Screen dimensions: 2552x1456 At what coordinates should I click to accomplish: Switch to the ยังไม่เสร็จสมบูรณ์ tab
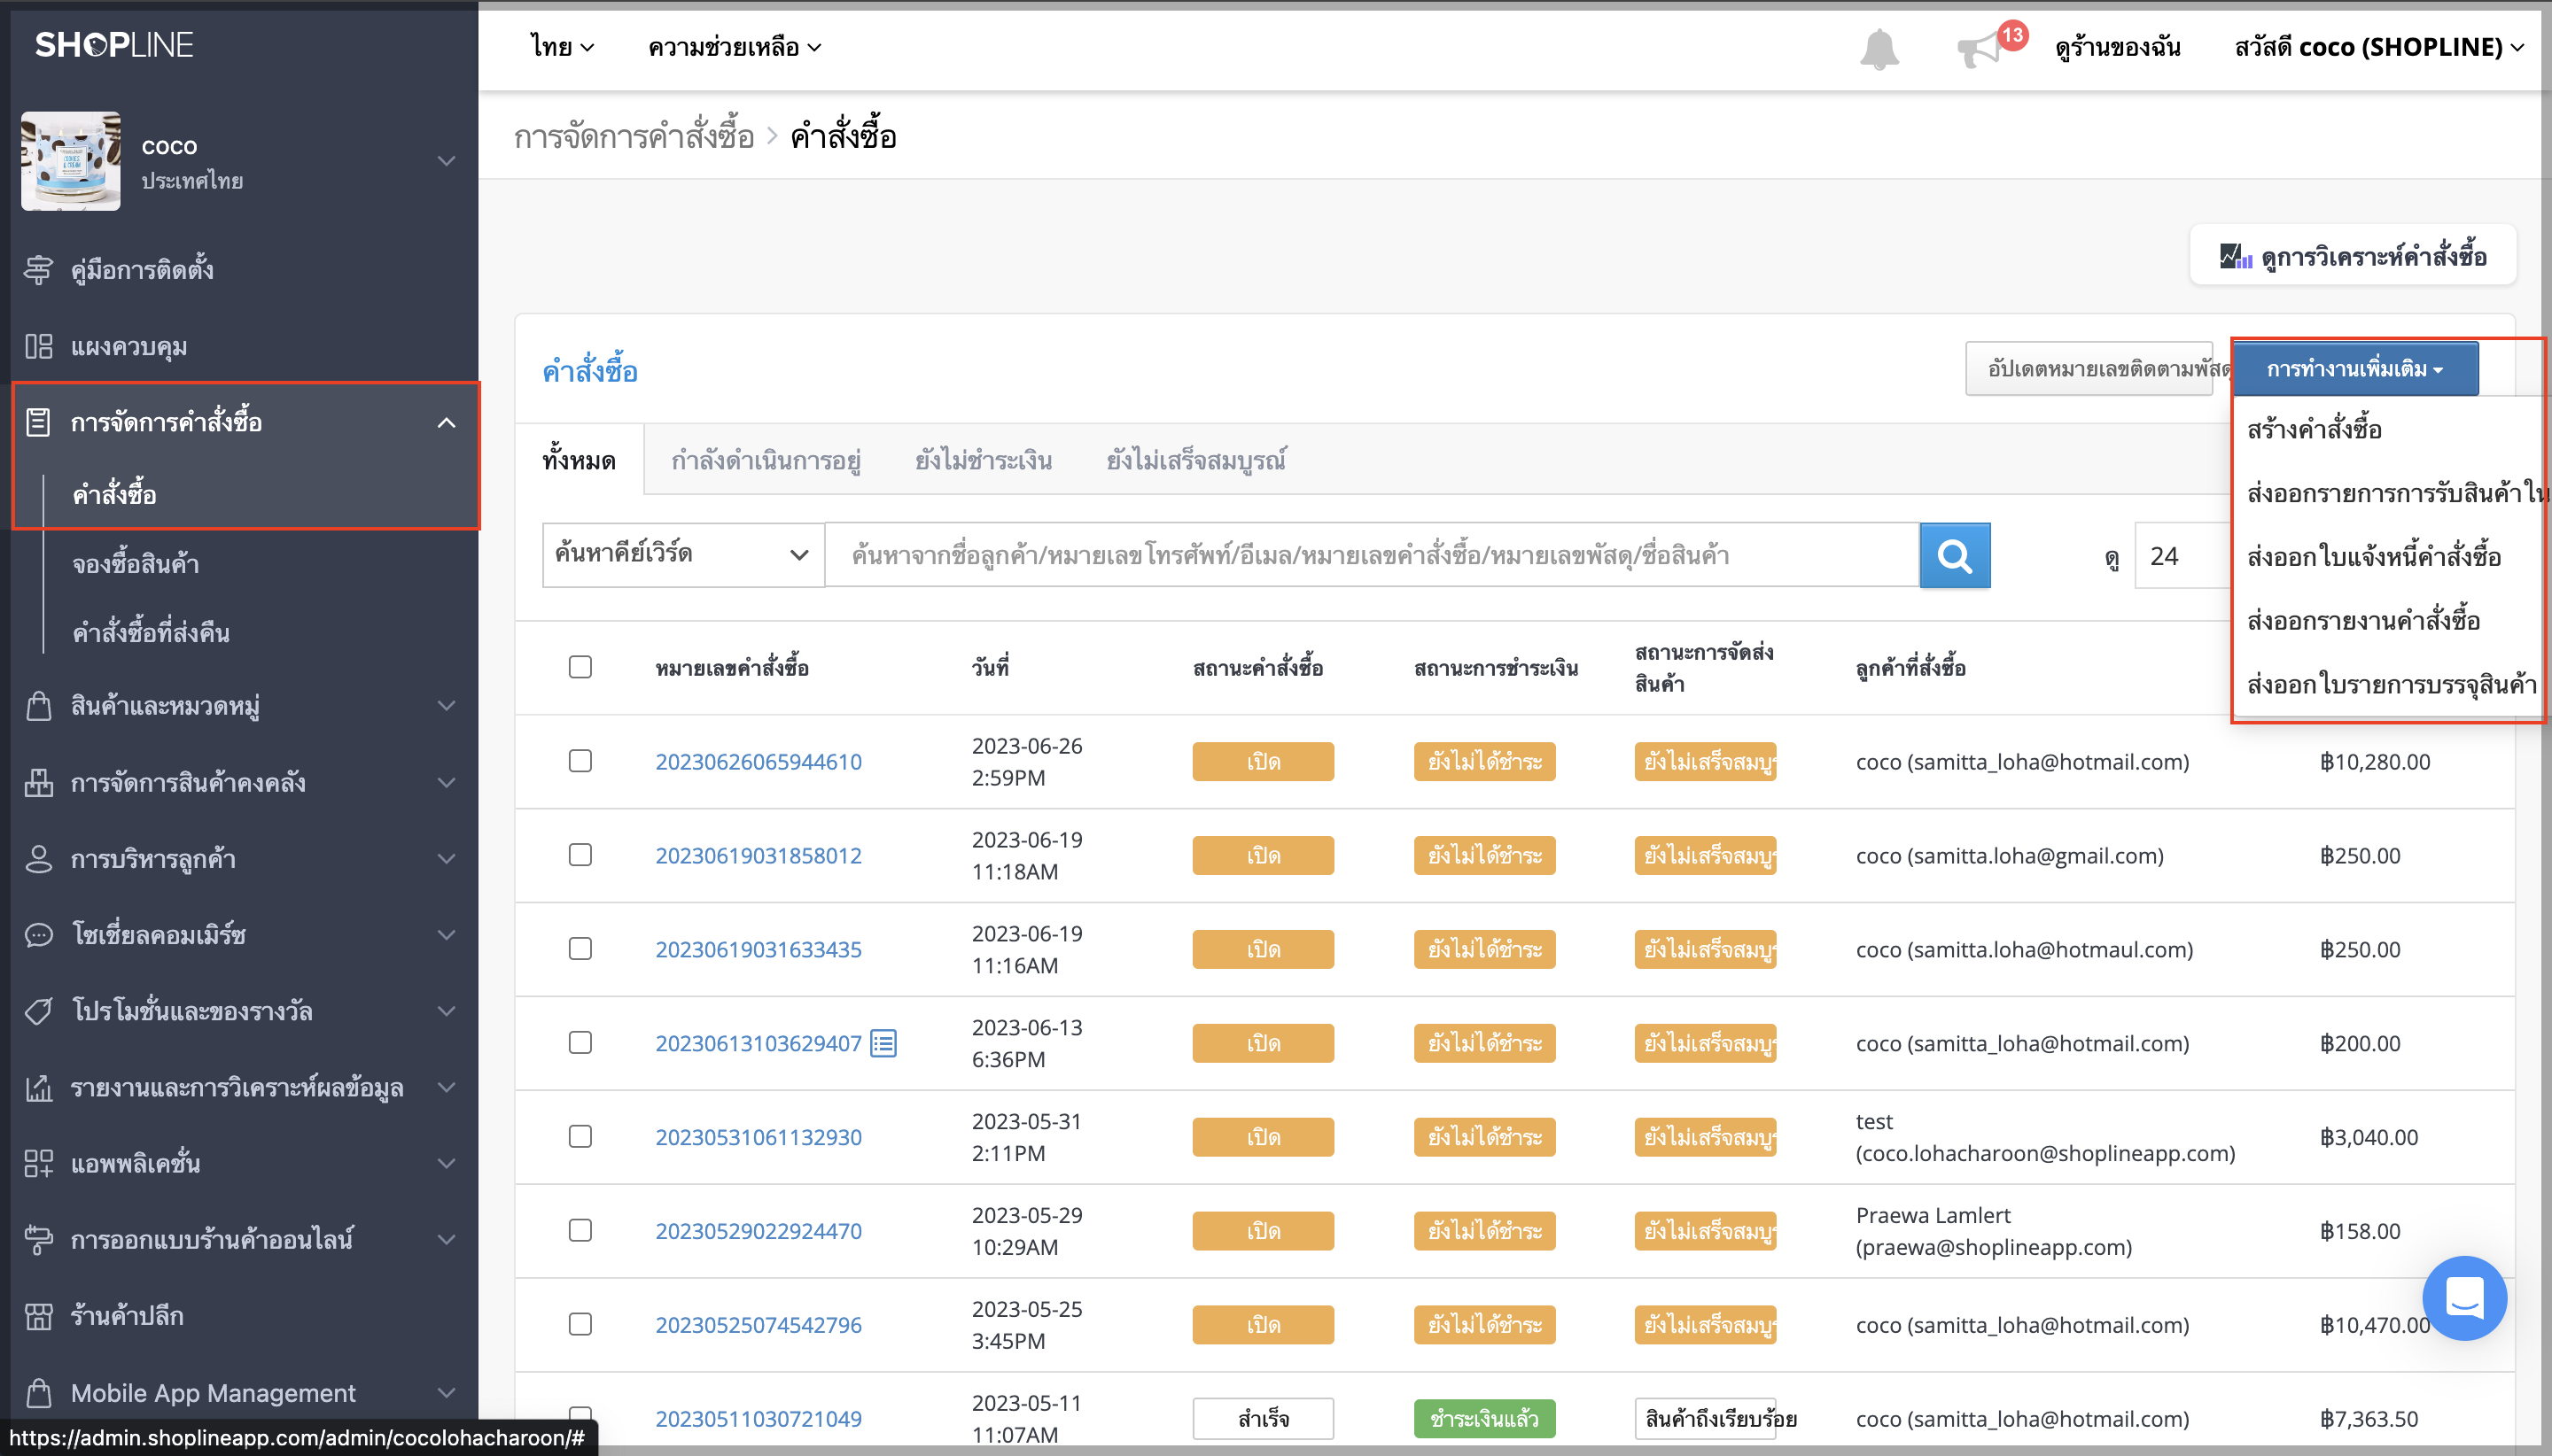point(1195,461)
